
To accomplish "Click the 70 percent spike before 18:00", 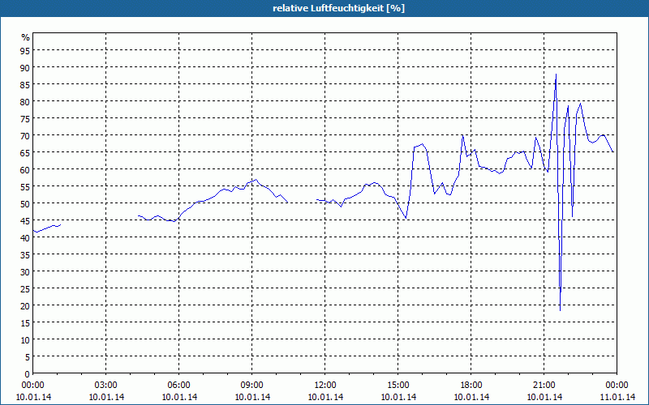I will 462,135.
